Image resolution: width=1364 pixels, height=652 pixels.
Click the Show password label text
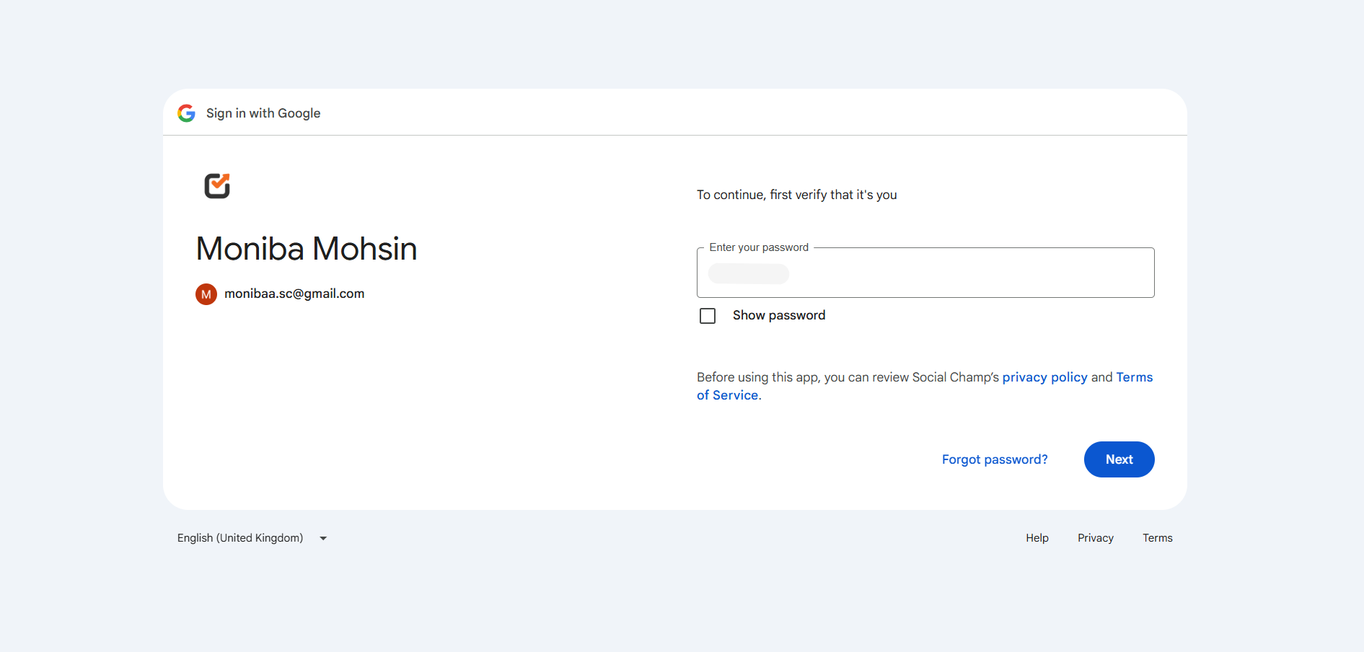(779, 315)
